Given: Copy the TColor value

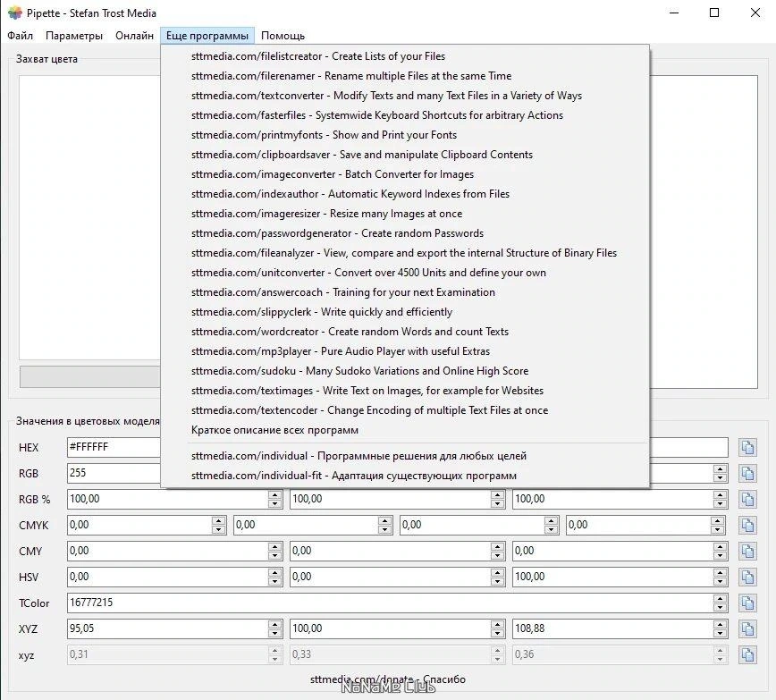Looking at the screenshot, I should click(747, 603).
